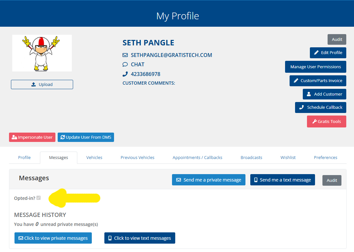This screenshot has width=354, height=252.
Task: Click the phone icon beside 4233686978
Action: pyautogui.click(x=125, y=74)
